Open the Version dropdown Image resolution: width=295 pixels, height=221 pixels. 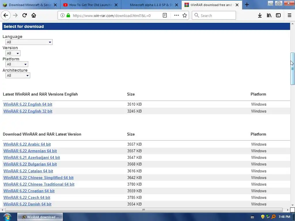click(13, 53)
